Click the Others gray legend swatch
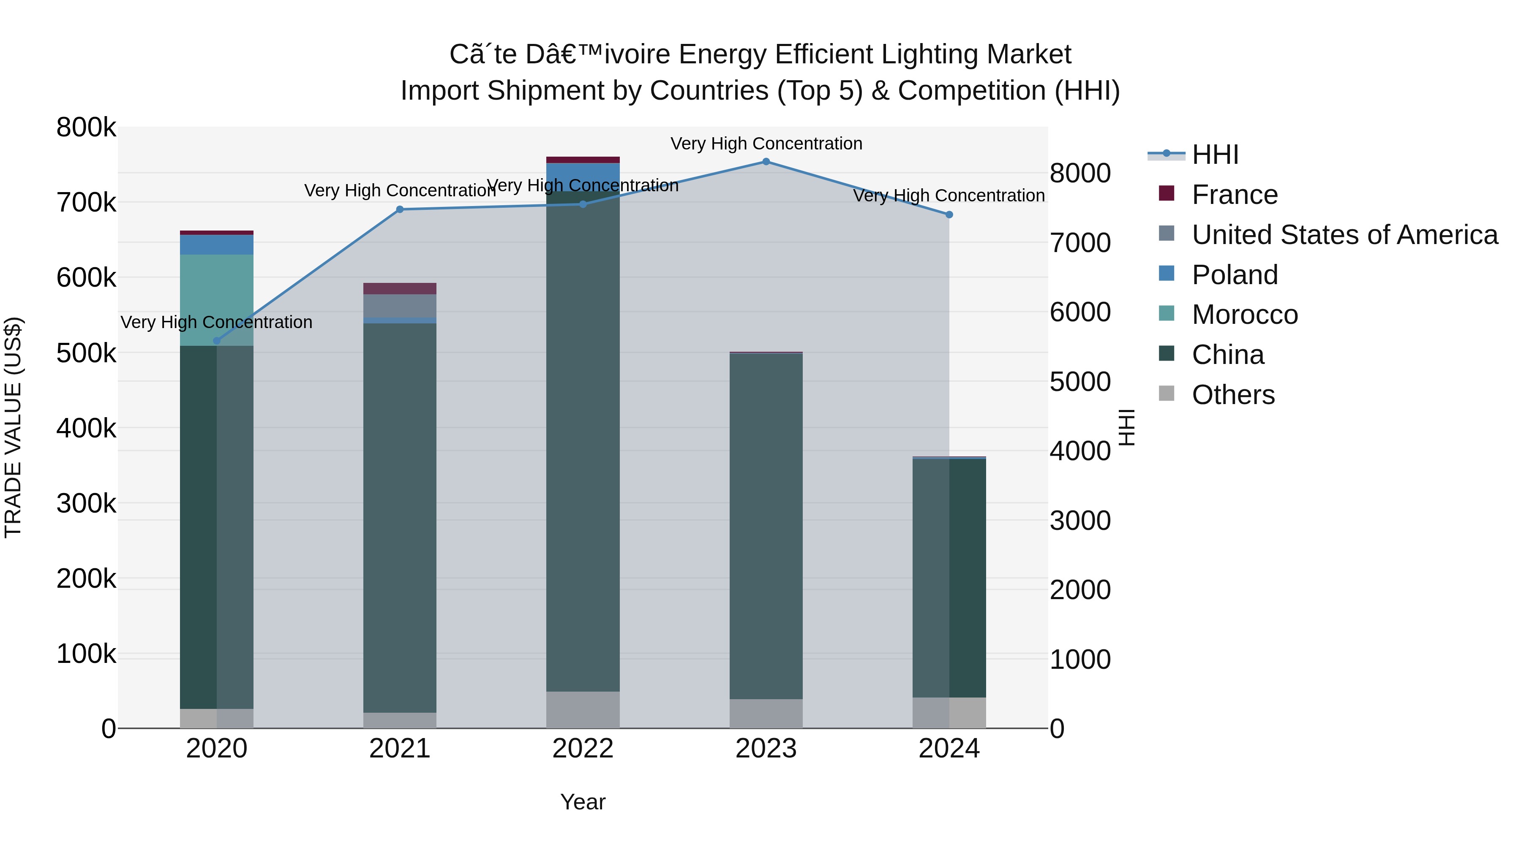 [x=1167, y=393]
